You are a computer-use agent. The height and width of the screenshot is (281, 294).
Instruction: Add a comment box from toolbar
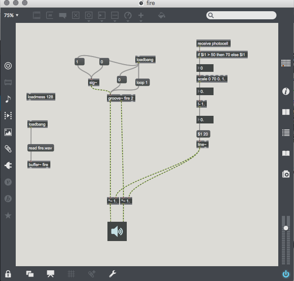coord(62,16)
